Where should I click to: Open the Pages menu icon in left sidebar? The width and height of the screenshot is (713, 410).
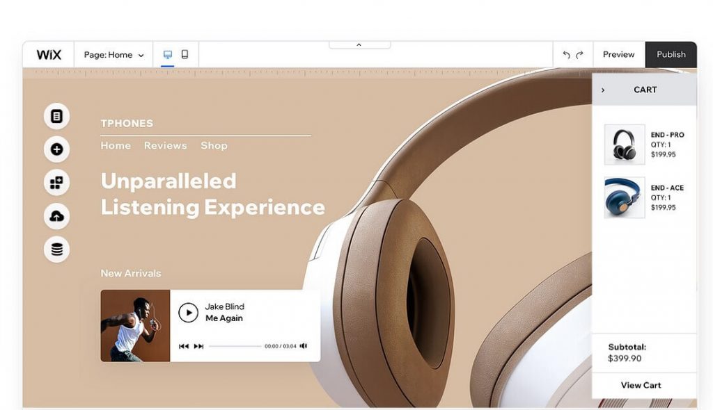pos(56,116)
